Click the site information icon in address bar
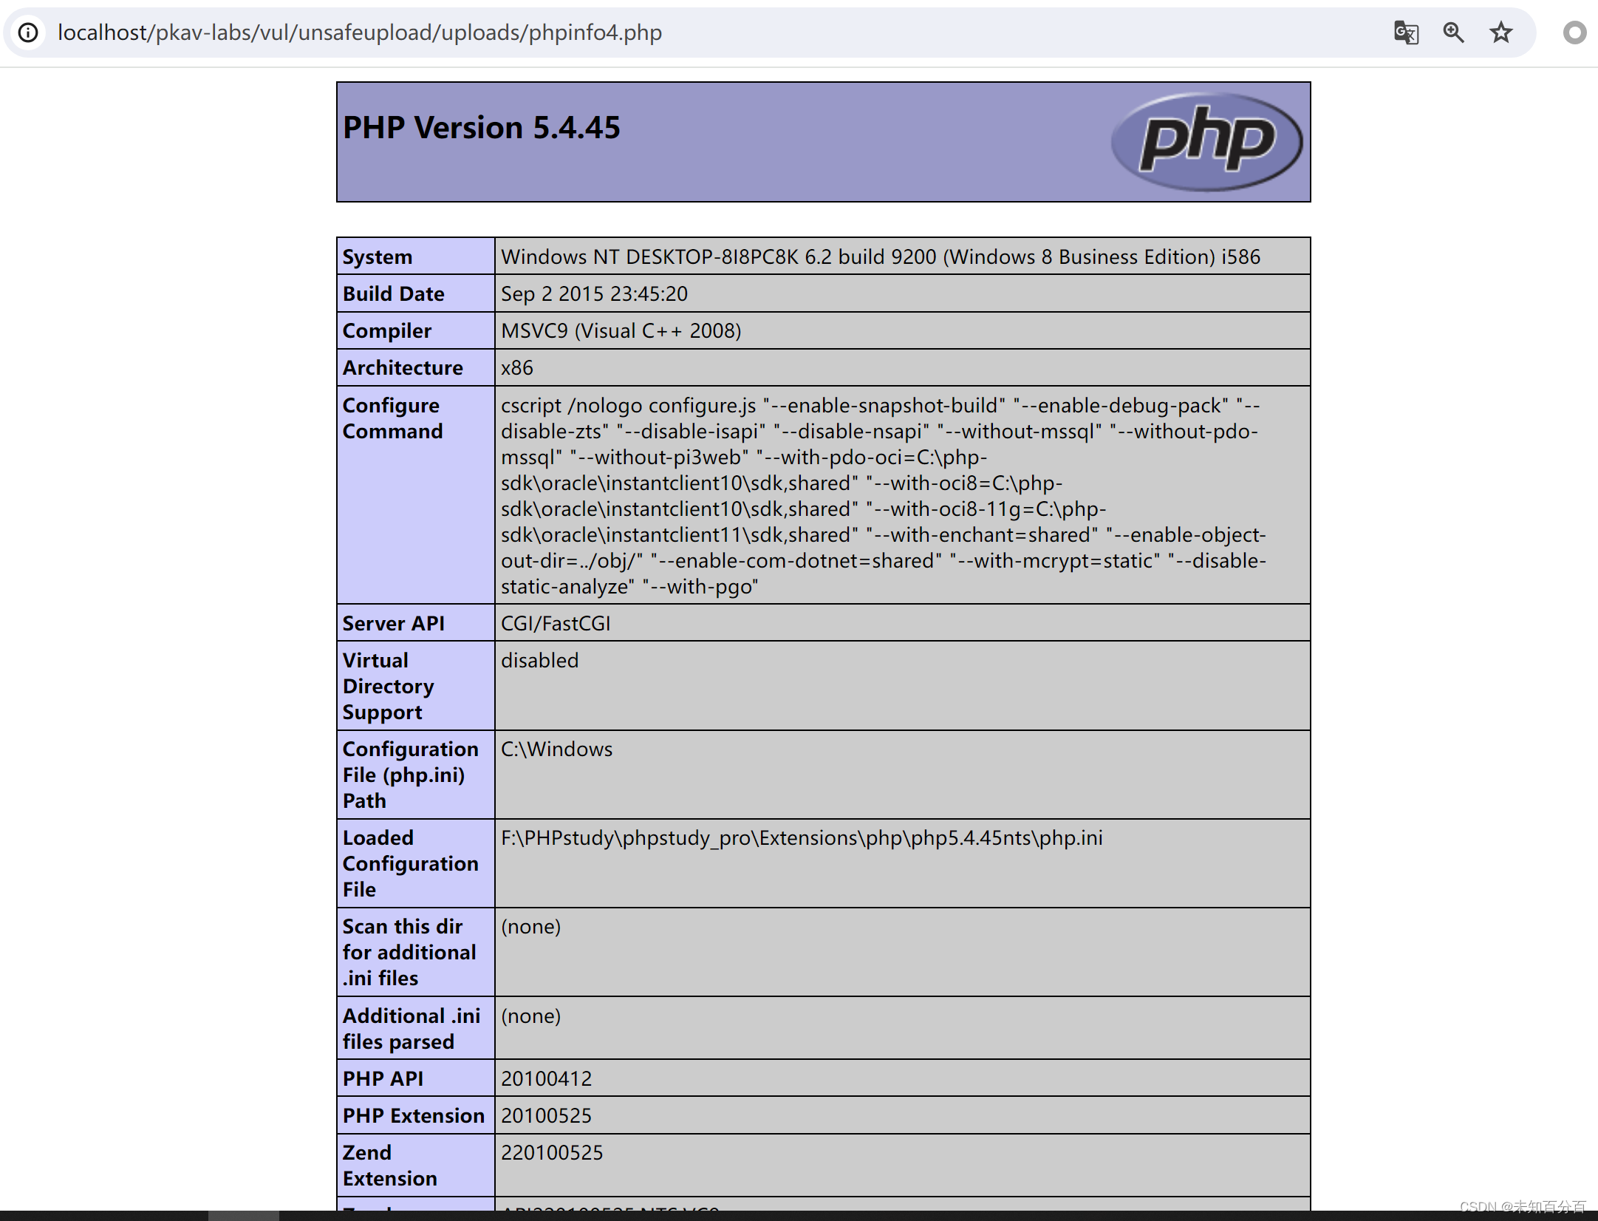Screen dimensions: 1598x1221 point(28,33)
